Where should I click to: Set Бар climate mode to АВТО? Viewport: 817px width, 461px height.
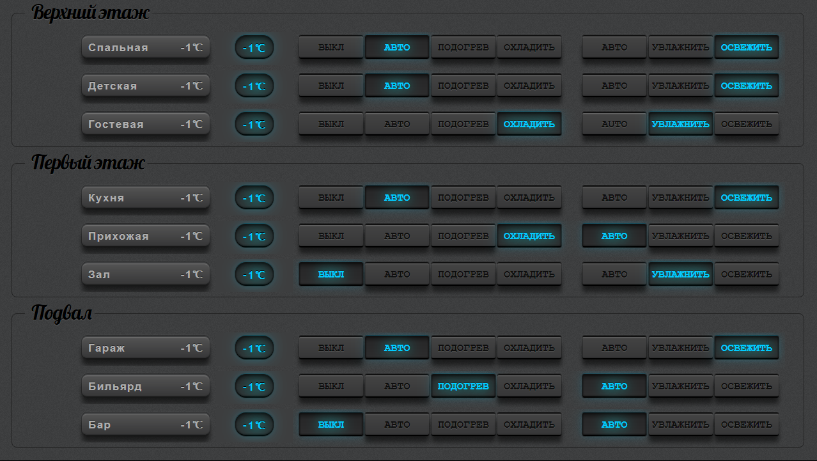pos(397,425)
